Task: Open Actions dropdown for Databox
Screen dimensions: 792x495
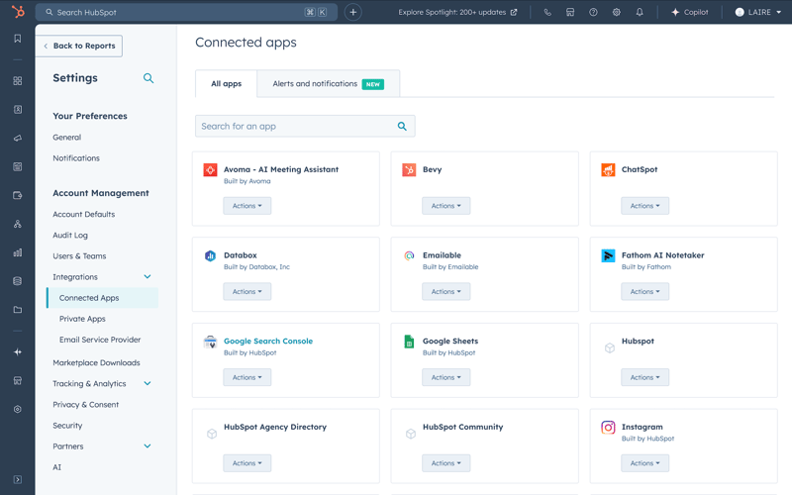Action: [247, 291]
